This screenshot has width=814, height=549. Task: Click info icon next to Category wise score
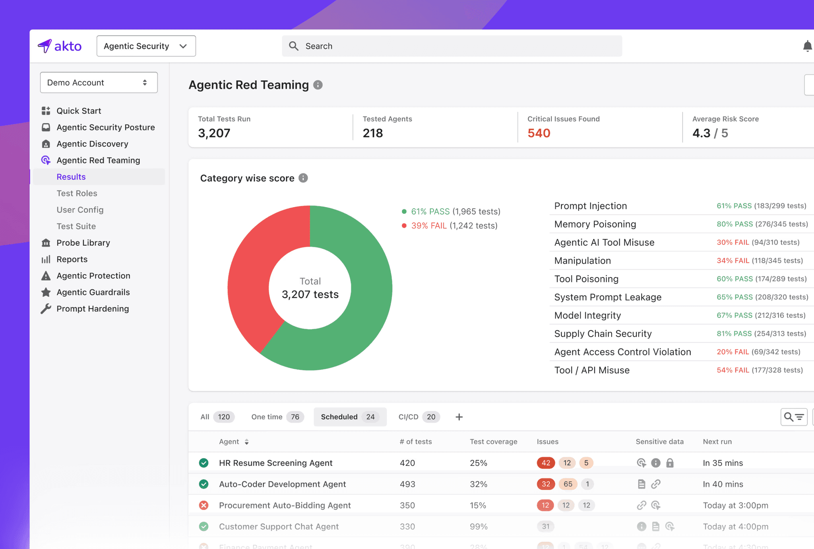click(x=303, y=178)
